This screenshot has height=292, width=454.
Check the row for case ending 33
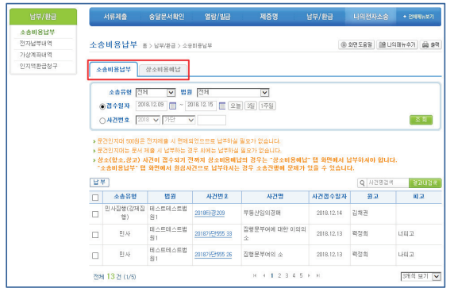[95, 235]
